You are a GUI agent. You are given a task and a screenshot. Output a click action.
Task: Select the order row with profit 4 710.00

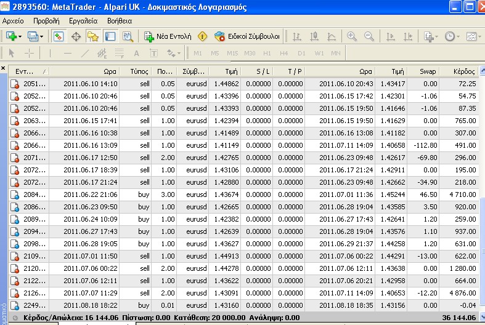click(x=244, y=195)
